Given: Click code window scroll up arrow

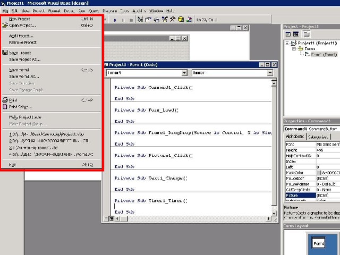Looking at the screenshot, I should pyautogui.click(x=274, y=83).
